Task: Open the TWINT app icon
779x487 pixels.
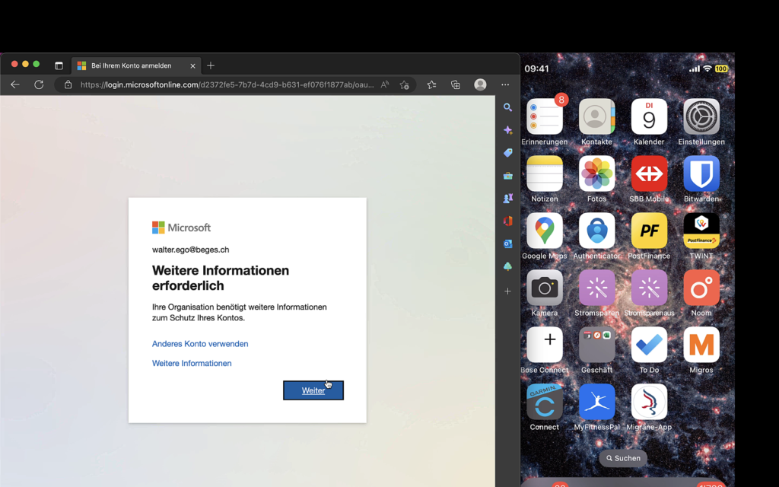Action: pyautogui.click(x=701, y=231)
